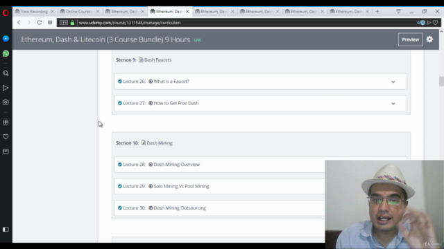Click video icon of How to Get Free Dash
Viewport: 444px width, 249px height.
click(x=151, y=103)
